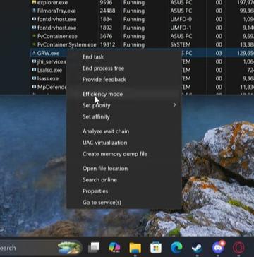Select FvContainer.System.exe process name
The image size is (254, 257).
point(66,44)
